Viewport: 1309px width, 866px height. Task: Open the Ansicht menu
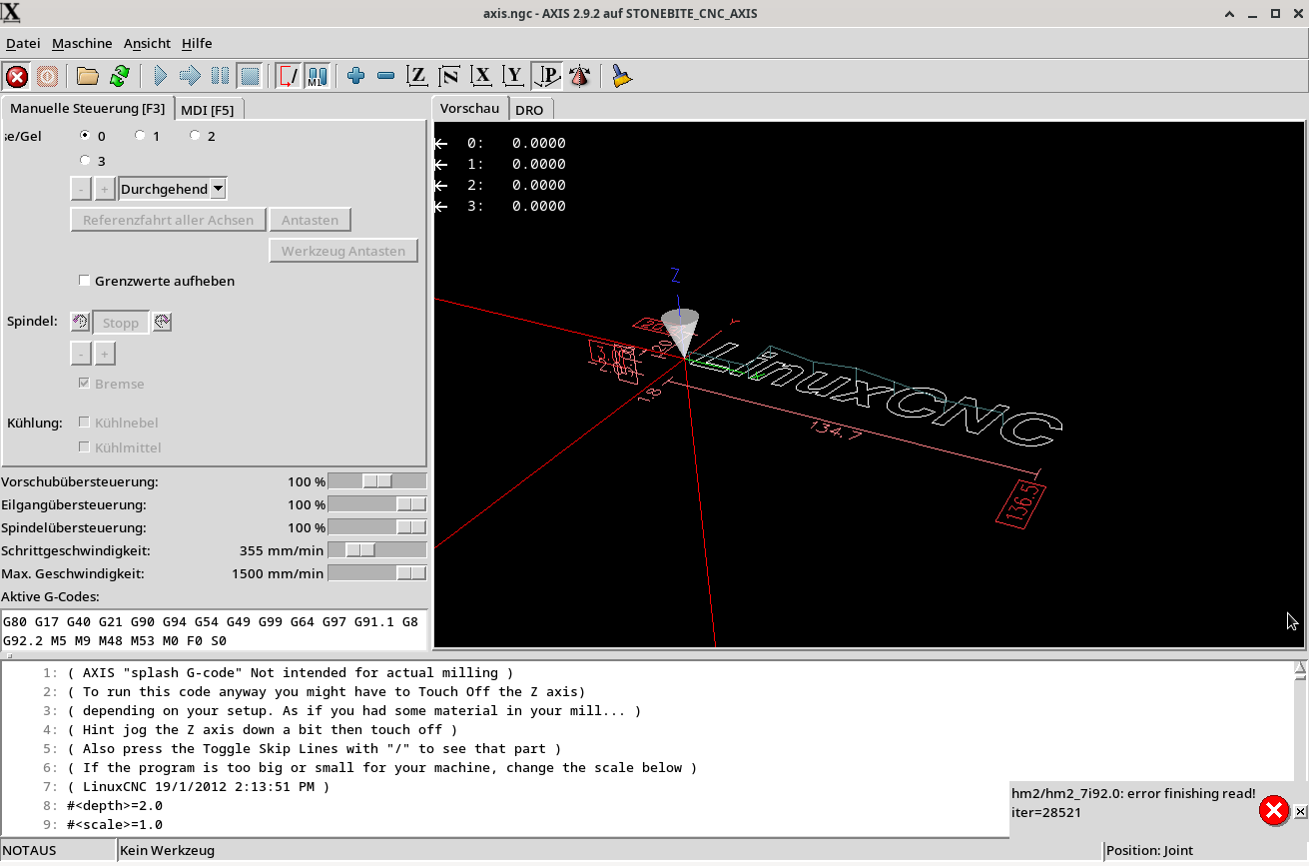(x=147, y=43)
